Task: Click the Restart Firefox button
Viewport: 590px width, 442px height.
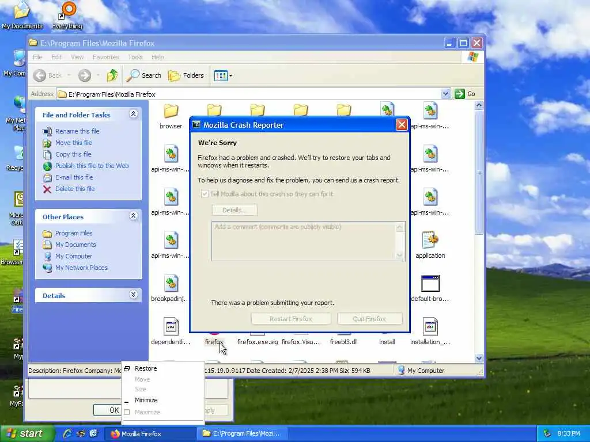Action: coord(291,319)
